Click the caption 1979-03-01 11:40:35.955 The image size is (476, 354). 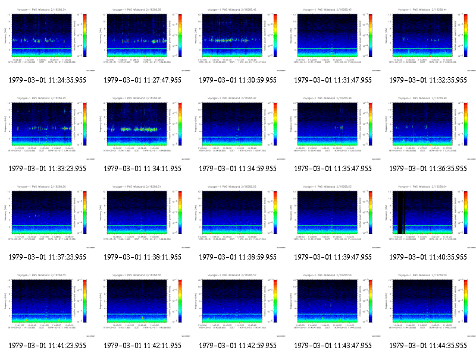[x=428, y=257]
